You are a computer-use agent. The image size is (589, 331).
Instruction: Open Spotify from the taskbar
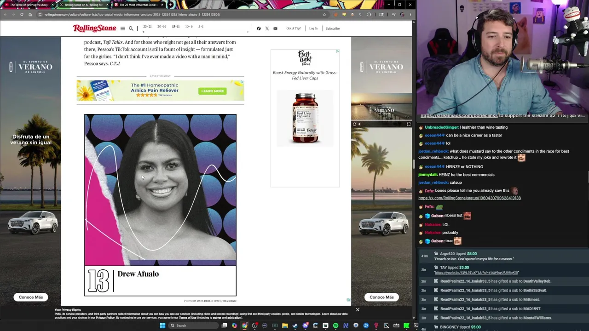(335, 325)
